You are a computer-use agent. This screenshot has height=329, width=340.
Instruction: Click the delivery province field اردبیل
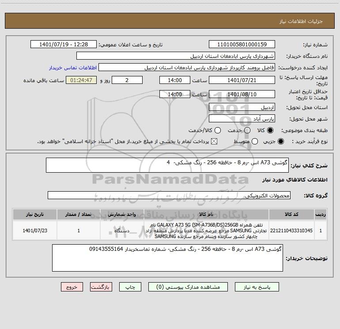click(x=242, y=107)
